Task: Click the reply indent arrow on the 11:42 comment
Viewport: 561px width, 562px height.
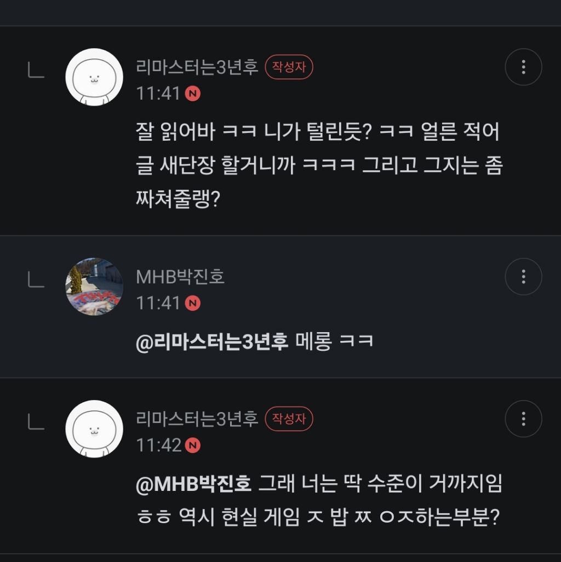Action: (36, 421)
